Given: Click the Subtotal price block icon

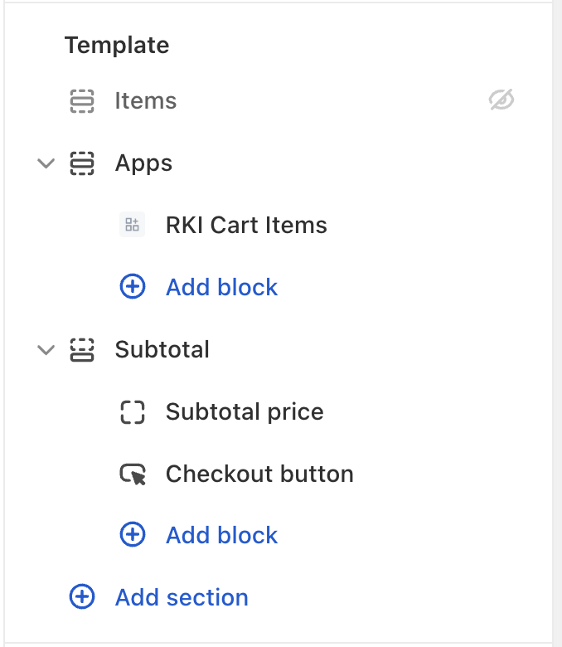Looking at the screenshot, I should [133, 412].
